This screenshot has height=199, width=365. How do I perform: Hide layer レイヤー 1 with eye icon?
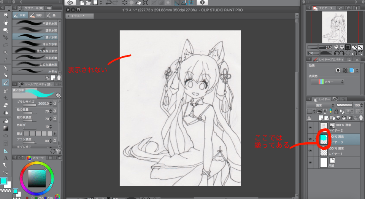tap(310, 151)
